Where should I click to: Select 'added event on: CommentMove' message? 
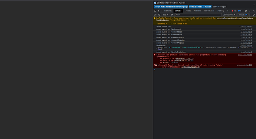(169, 35)
